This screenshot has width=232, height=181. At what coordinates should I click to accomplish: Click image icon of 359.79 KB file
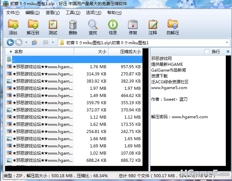tap(9, 102)
